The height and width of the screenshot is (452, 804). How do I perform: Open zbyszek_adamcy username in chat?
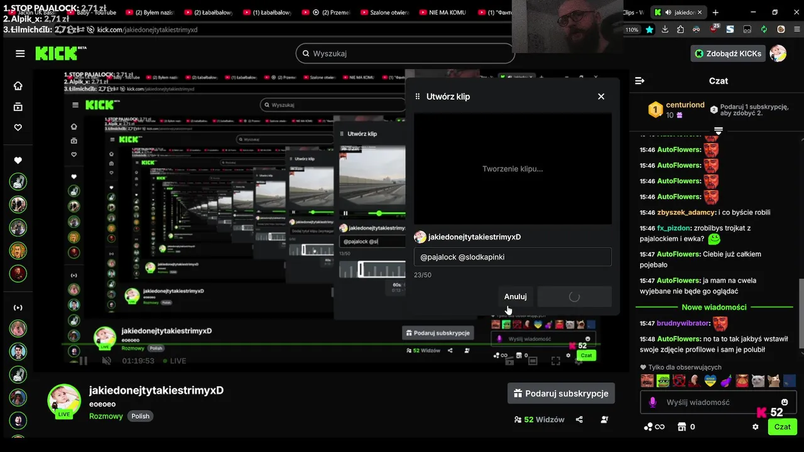pos(686,212)
